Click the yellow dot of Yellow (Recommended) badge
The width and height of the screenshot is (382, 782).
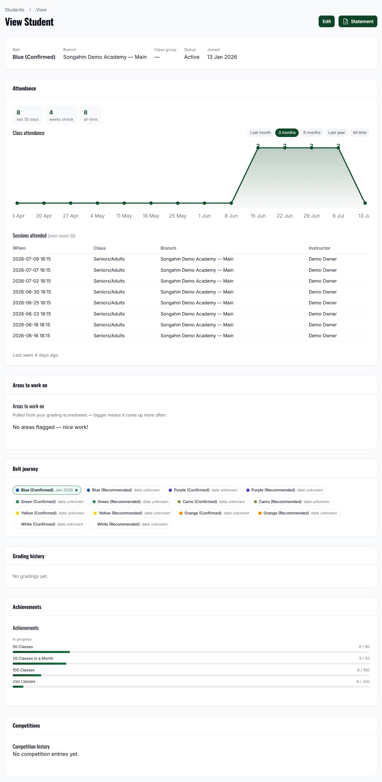[95, 513]
